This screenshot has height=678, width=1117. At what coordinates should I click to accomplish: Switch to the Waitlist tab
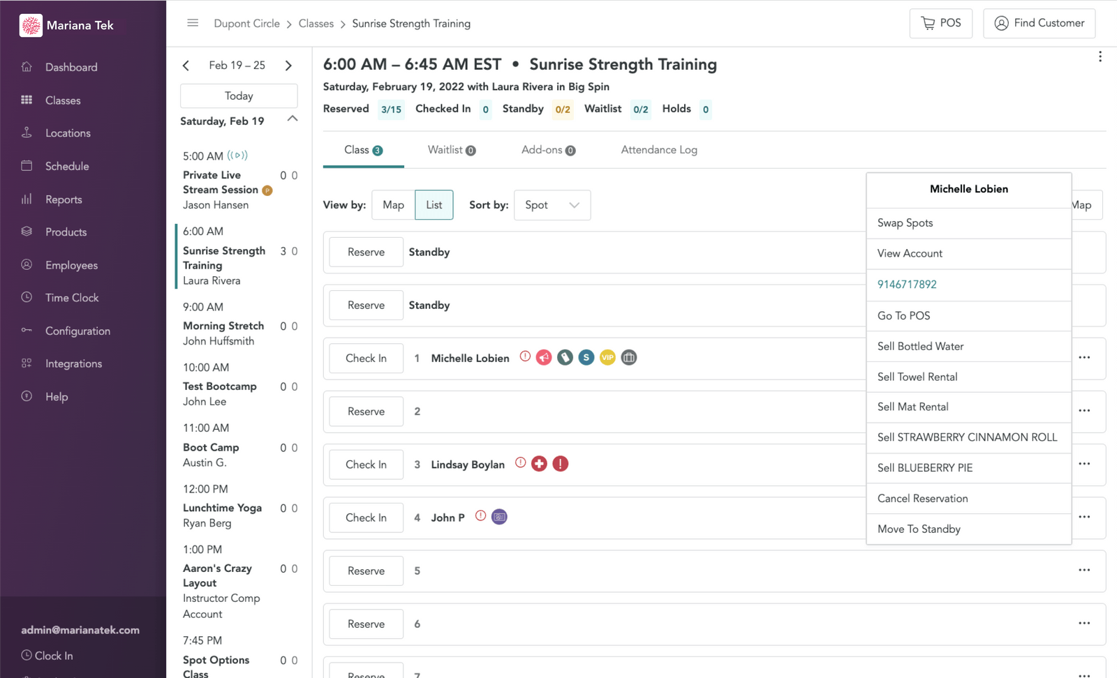(451, 150)
